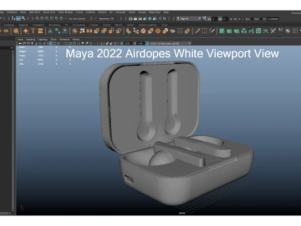The image size is (301, 226).
Task: Click the orange circular wheel shelf icon
Action: pos(158,31)
